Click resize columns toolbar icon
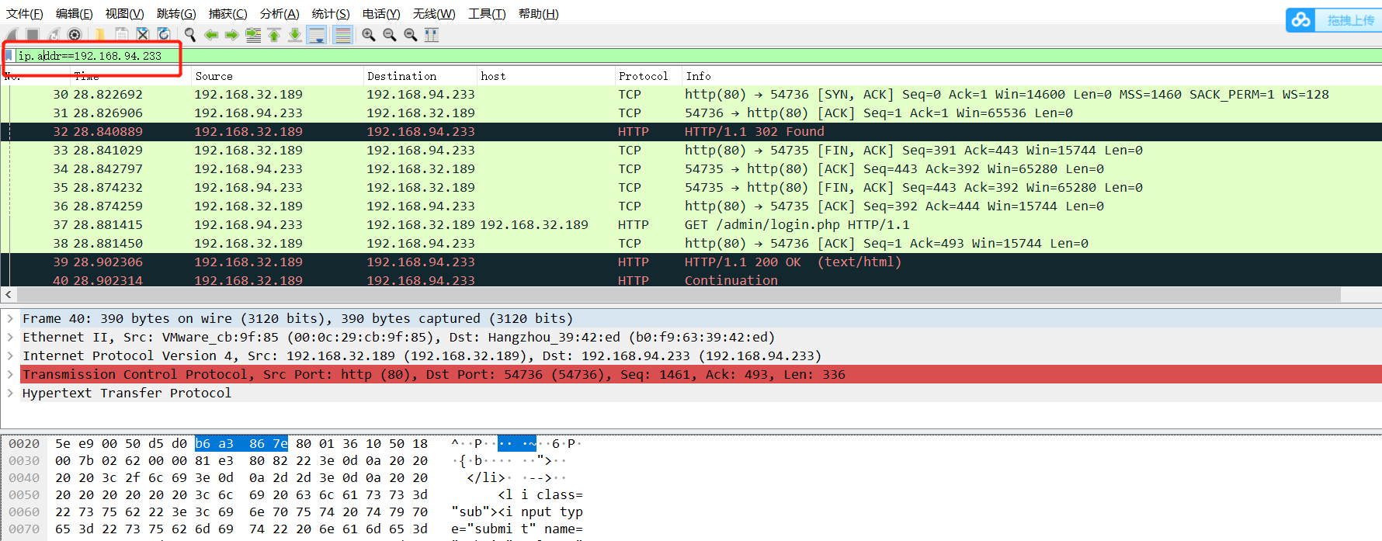Image resolution: width=1382 pixels, height=541 pixels. pyautogui.click(x=432, y=35)
